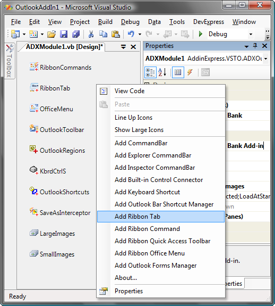Viewport: 275px width, 306px height.
Task: Pin the Properties panel with auto-hide icon
Action: 255,46
